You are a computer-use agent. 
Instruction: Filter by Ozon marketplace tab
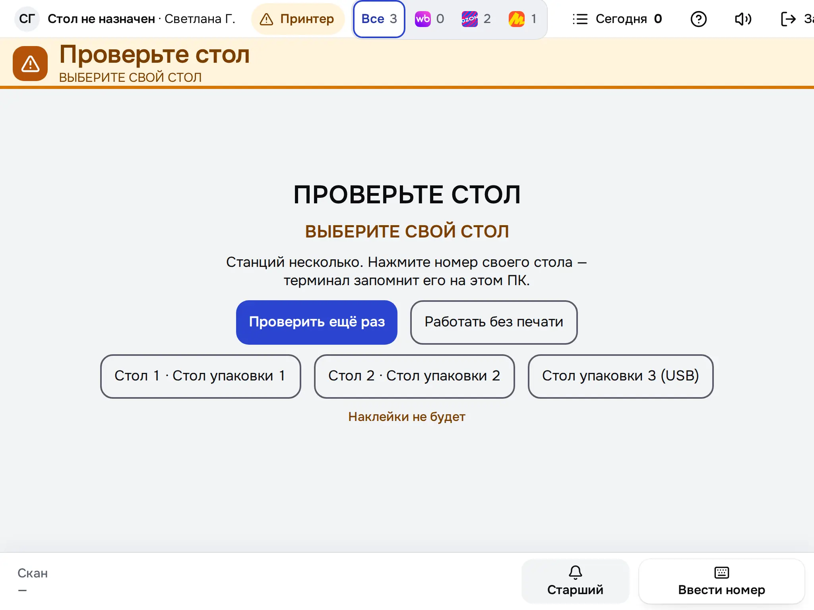pyautogui.click(x=476, y=19)
